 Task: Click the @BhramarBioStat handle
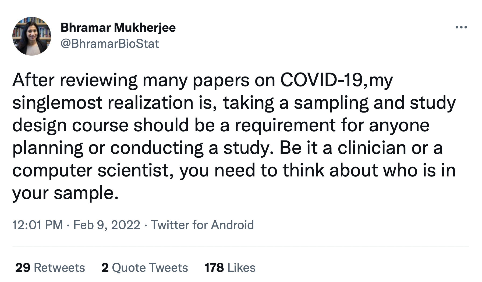point(110,44)
